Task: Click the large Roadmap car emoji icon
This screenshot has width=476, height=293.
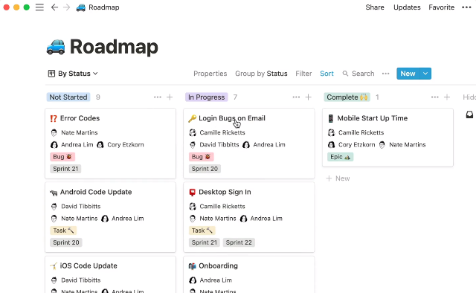Action: (x=56, y=47)
